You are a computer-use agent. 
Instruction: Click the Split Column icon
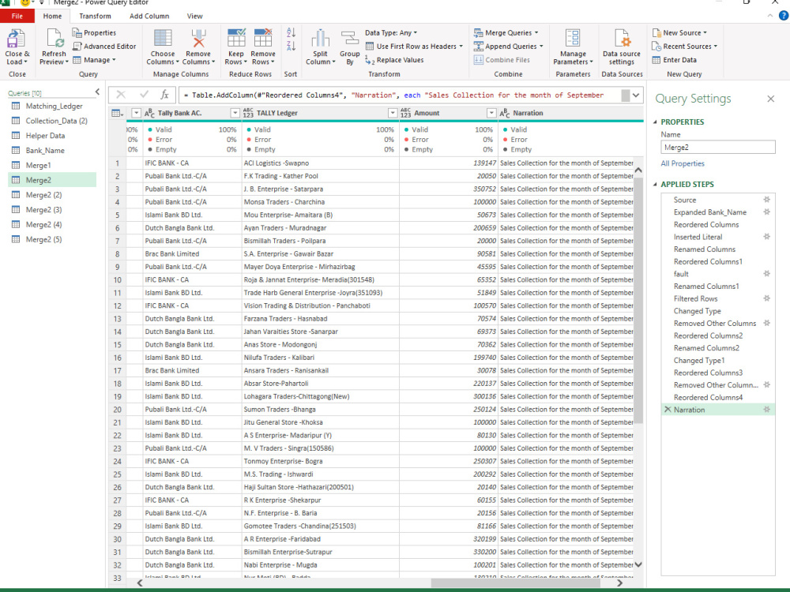320,39
